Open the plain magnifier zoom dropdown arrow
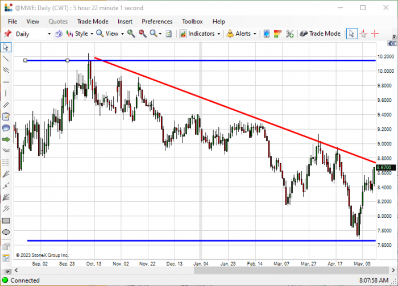Viewport: 398px width, 286px height. pyautogui.click(x=160, y=34)
